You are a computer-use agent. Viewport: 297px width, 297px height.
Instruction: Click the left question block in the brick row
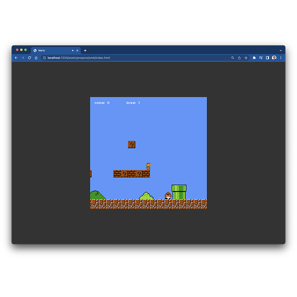[124, 174]
